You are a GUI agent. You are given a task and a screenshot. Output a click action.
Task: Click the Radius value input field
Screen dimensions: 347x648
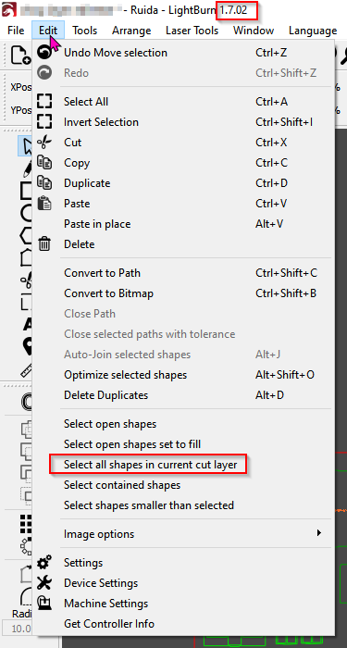point(17,629)
